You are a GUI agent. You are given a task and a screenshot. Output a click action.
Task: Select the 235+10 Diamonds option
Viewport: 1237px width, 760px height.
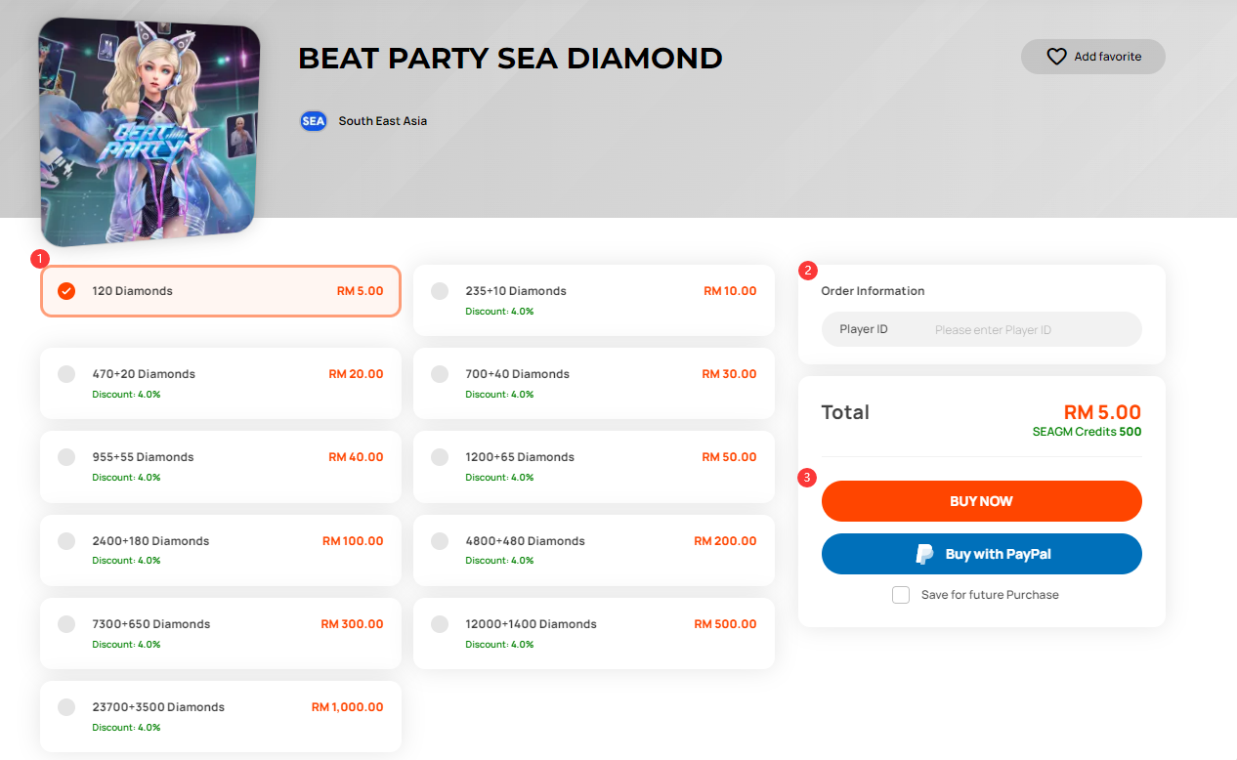click(440, 291)
